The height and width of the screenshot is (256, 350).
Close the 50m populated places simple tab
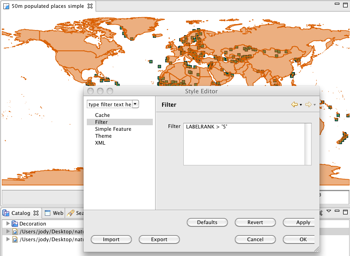coord(90,6)
